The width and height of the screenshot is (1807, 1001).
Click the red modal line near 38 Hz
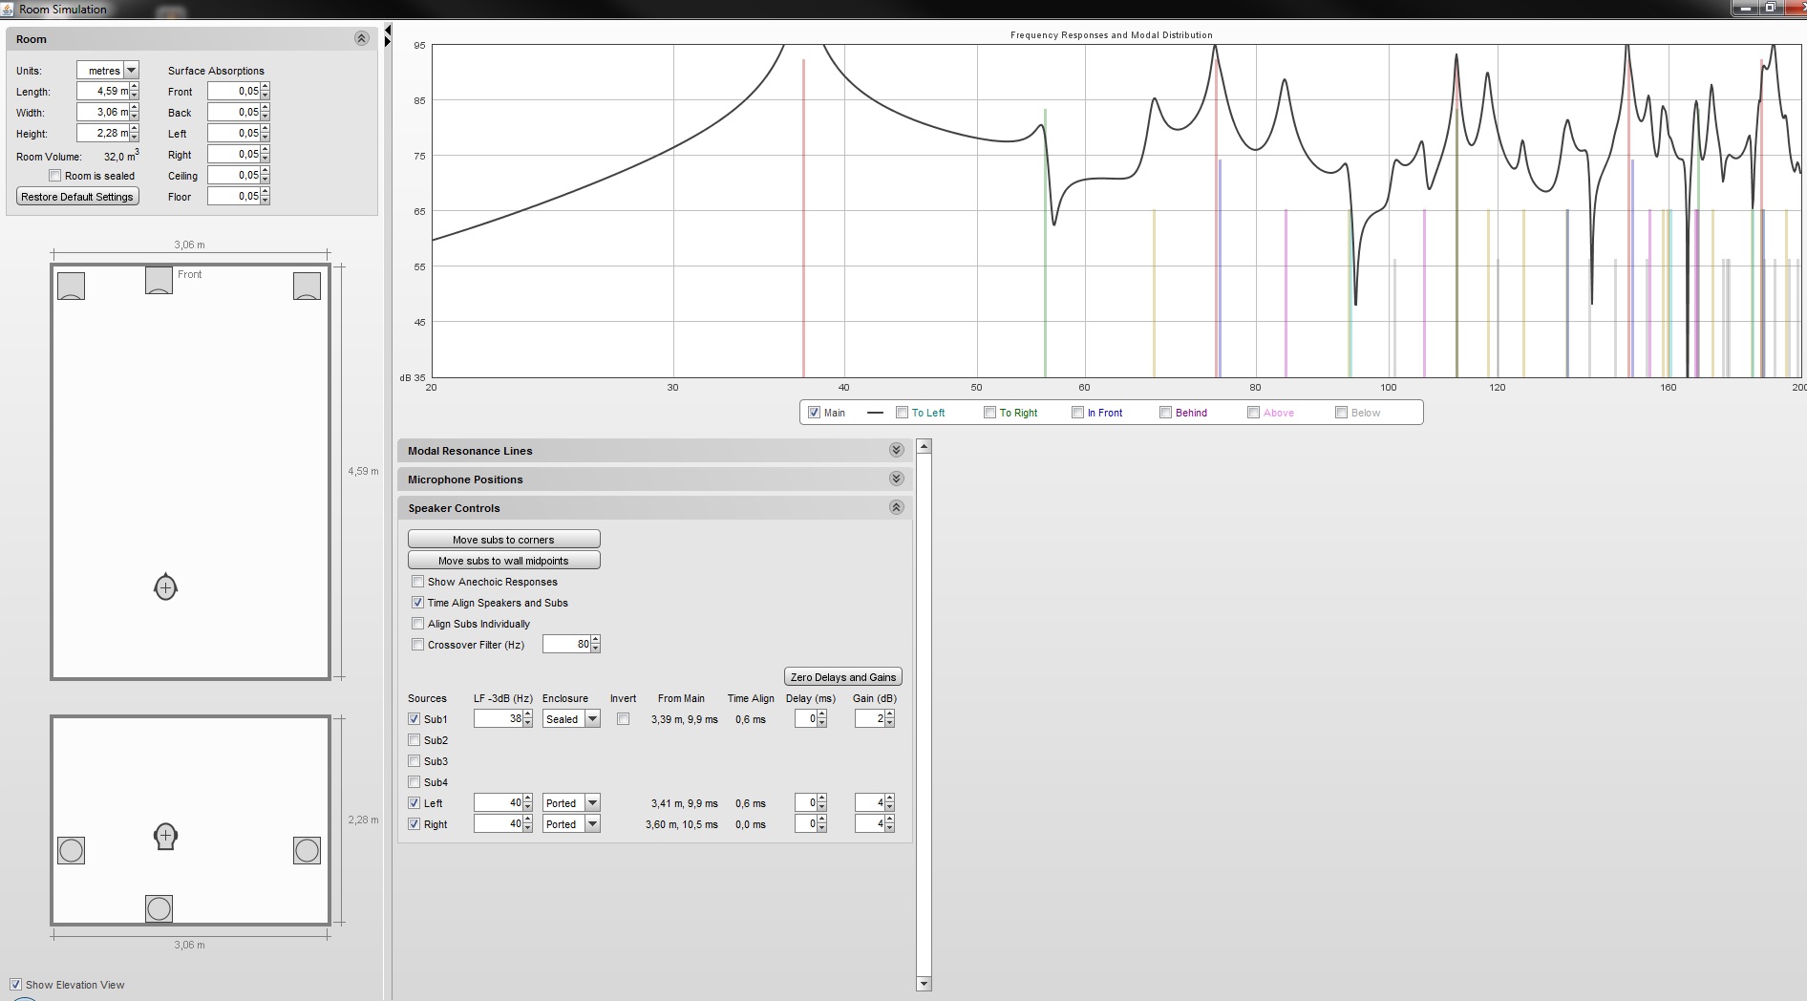(804, 218)
